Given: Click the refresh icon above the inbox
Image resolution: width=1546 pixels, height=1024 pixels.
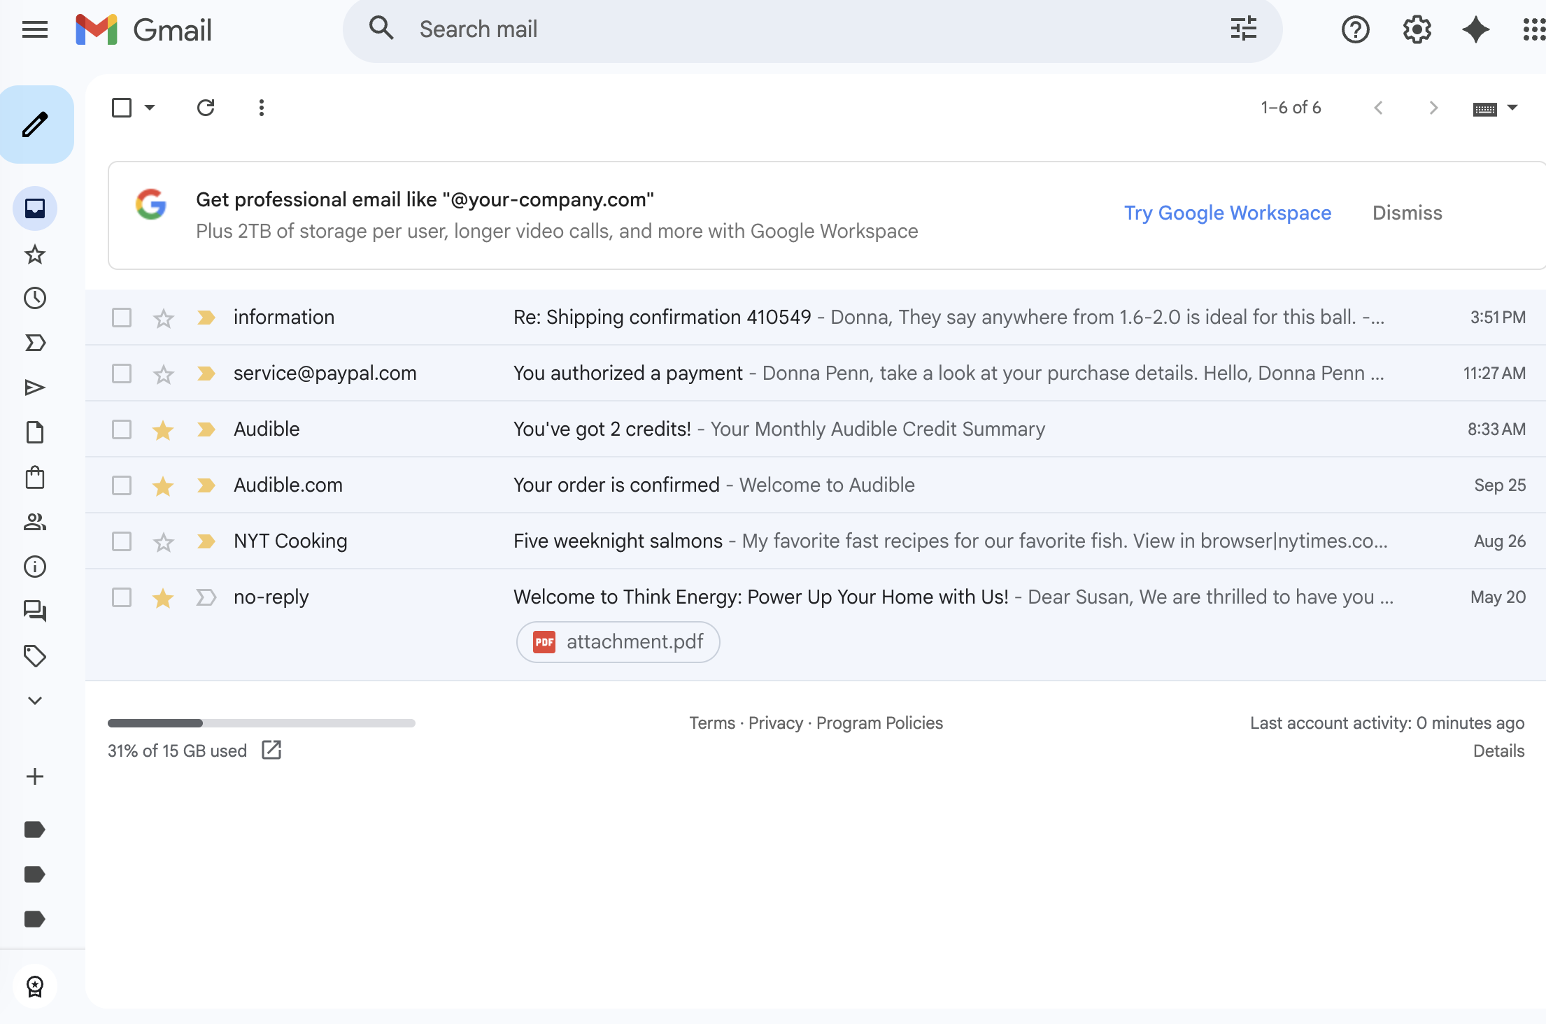Looking at the screenshot, I should pos(206,108).
